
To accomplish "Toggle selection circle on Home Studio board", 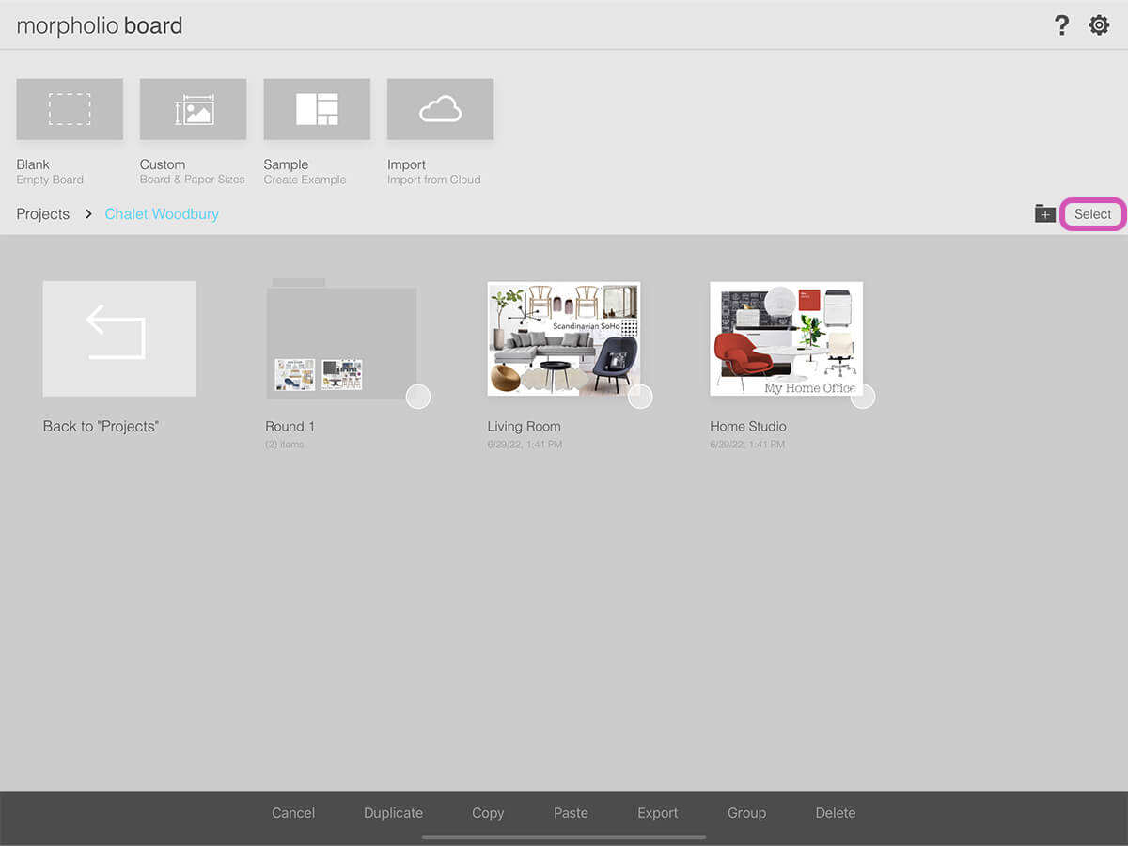I will [x=863, y=397].
